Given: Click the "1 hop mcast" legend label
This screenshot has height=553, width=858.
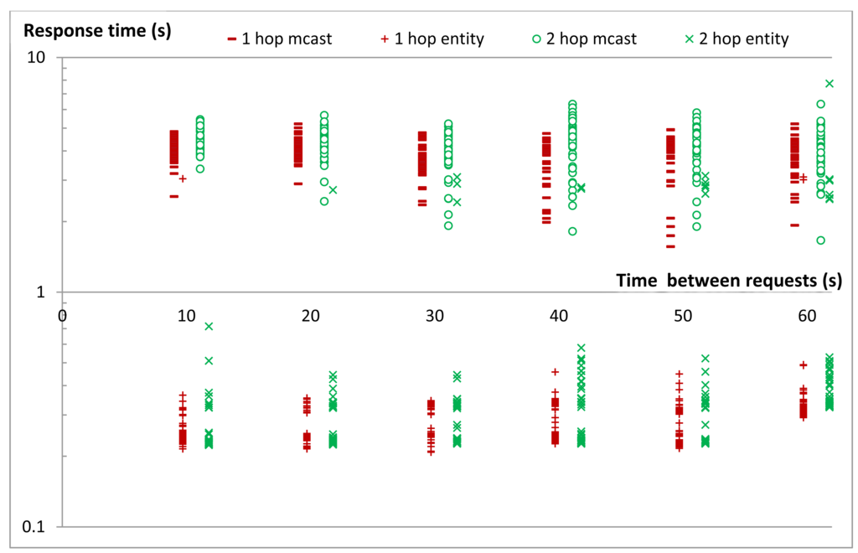Looking at the screenshot, I should 287,39.
